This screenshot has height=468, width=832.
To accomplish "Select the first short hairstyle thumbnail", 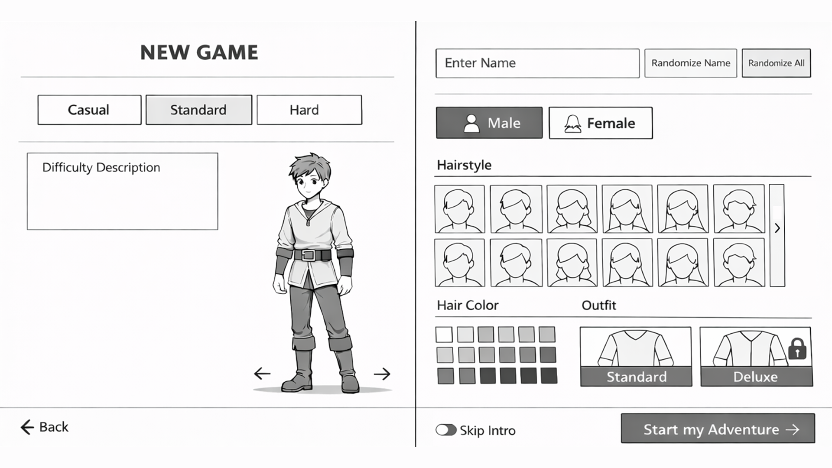I will pyautogui.click(x=459, y=209).
